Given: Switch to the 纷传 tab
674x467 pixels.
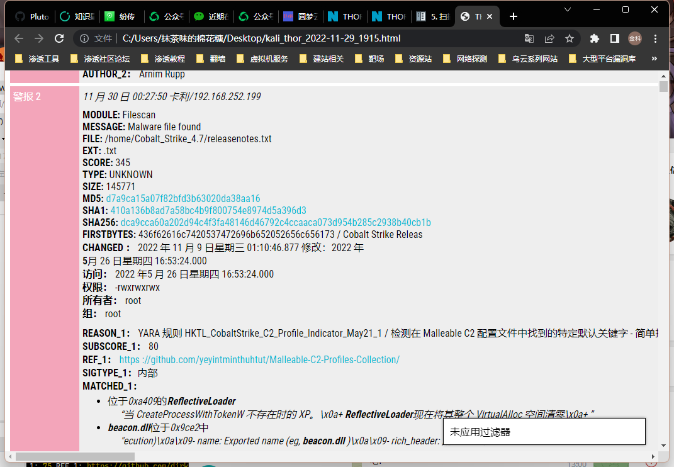Looking at the screenshot, I should pos(121,16).
